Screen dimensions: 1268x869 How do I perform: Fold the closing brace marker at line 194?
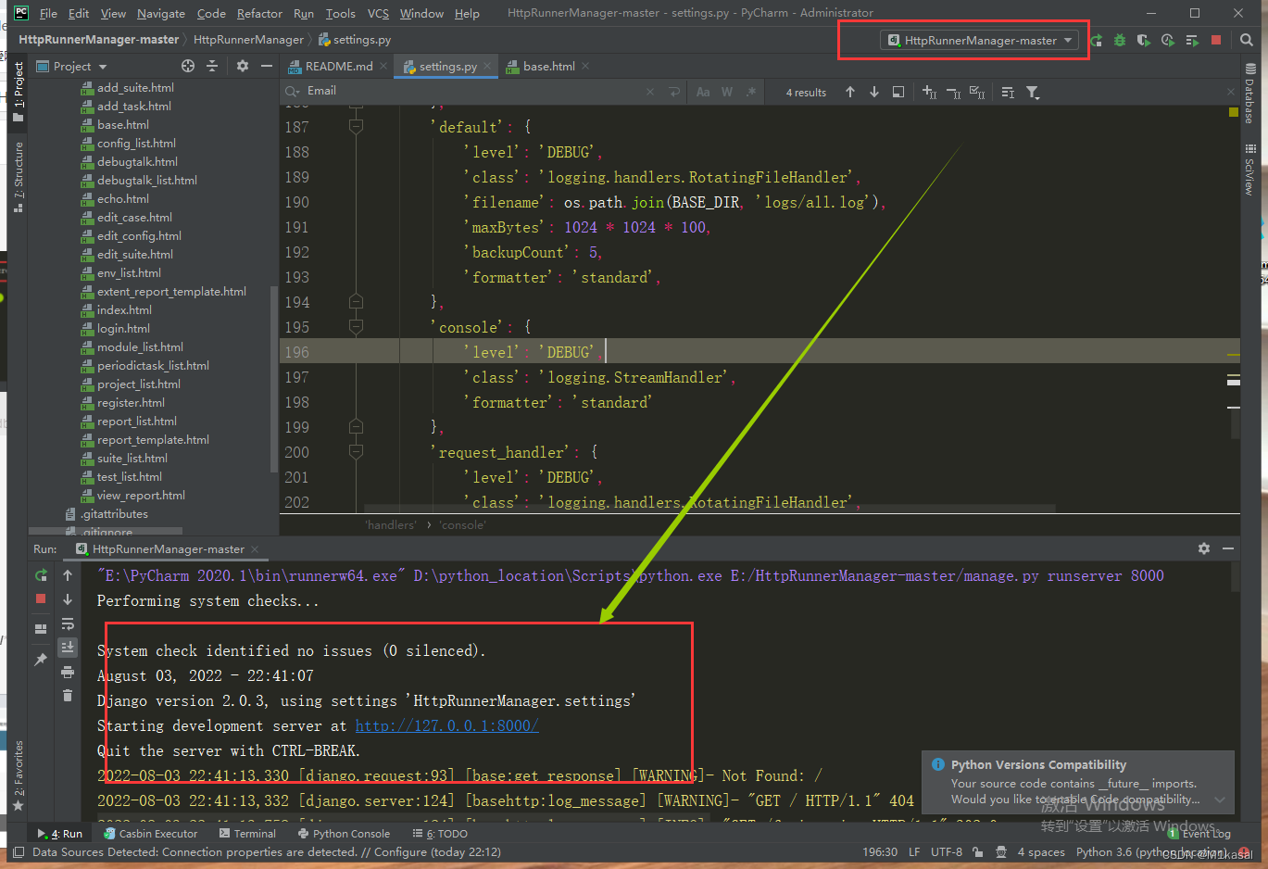(356, 302)
